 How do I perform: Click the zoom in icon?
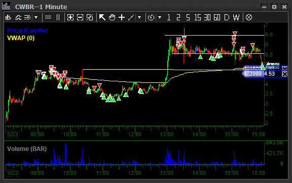click(x=70, y=18)
